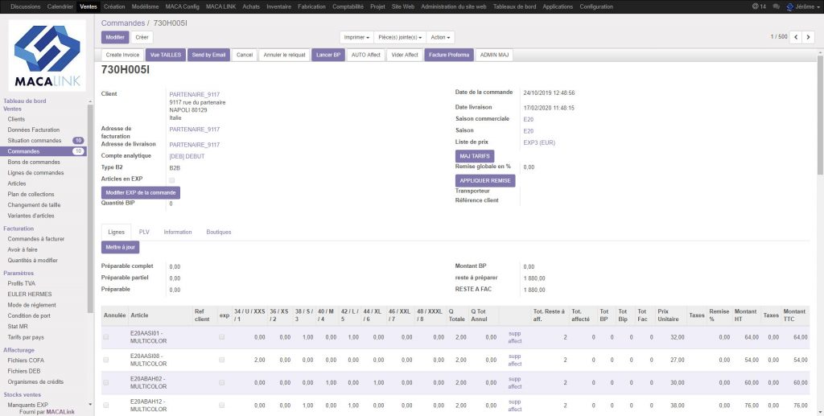This screenshot has width=824, height=416.
Task: Click the Lancer BP button
Action: 328,55
